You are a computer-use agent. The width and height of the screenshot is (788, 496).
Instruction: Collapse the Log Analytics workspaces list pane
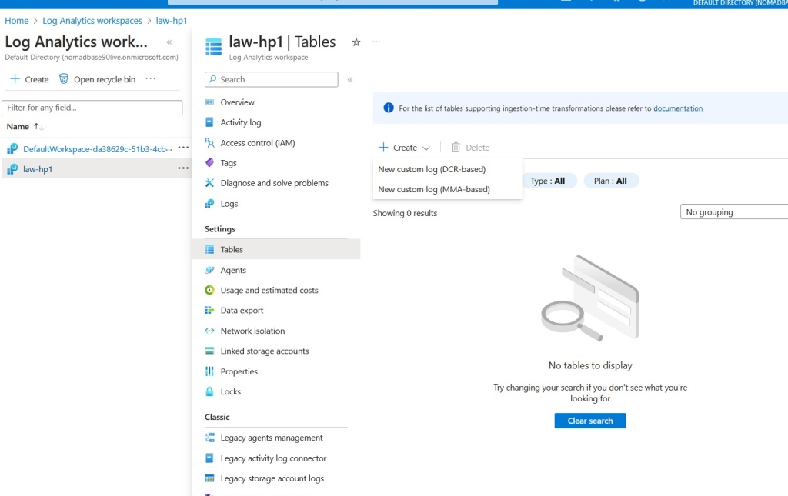[169, 42]
